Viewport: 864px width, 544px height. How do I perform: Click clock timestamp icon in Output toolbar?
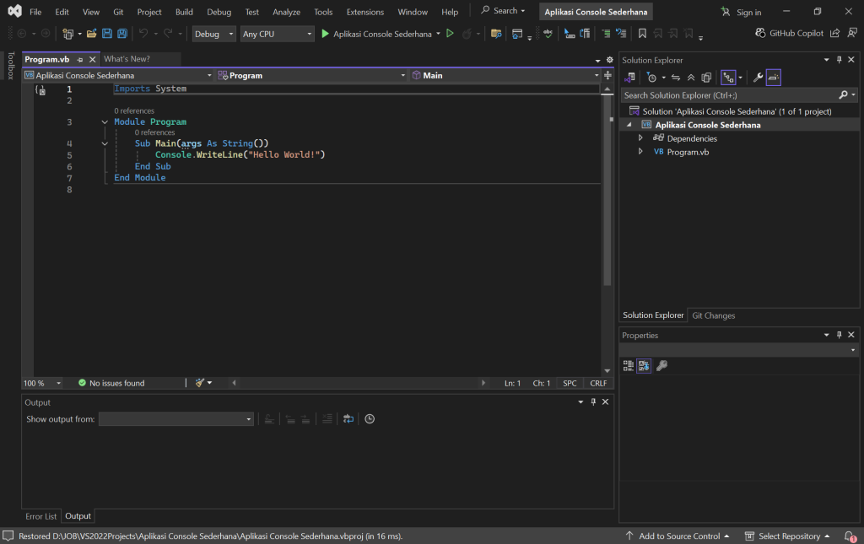[x=370, y=419]
